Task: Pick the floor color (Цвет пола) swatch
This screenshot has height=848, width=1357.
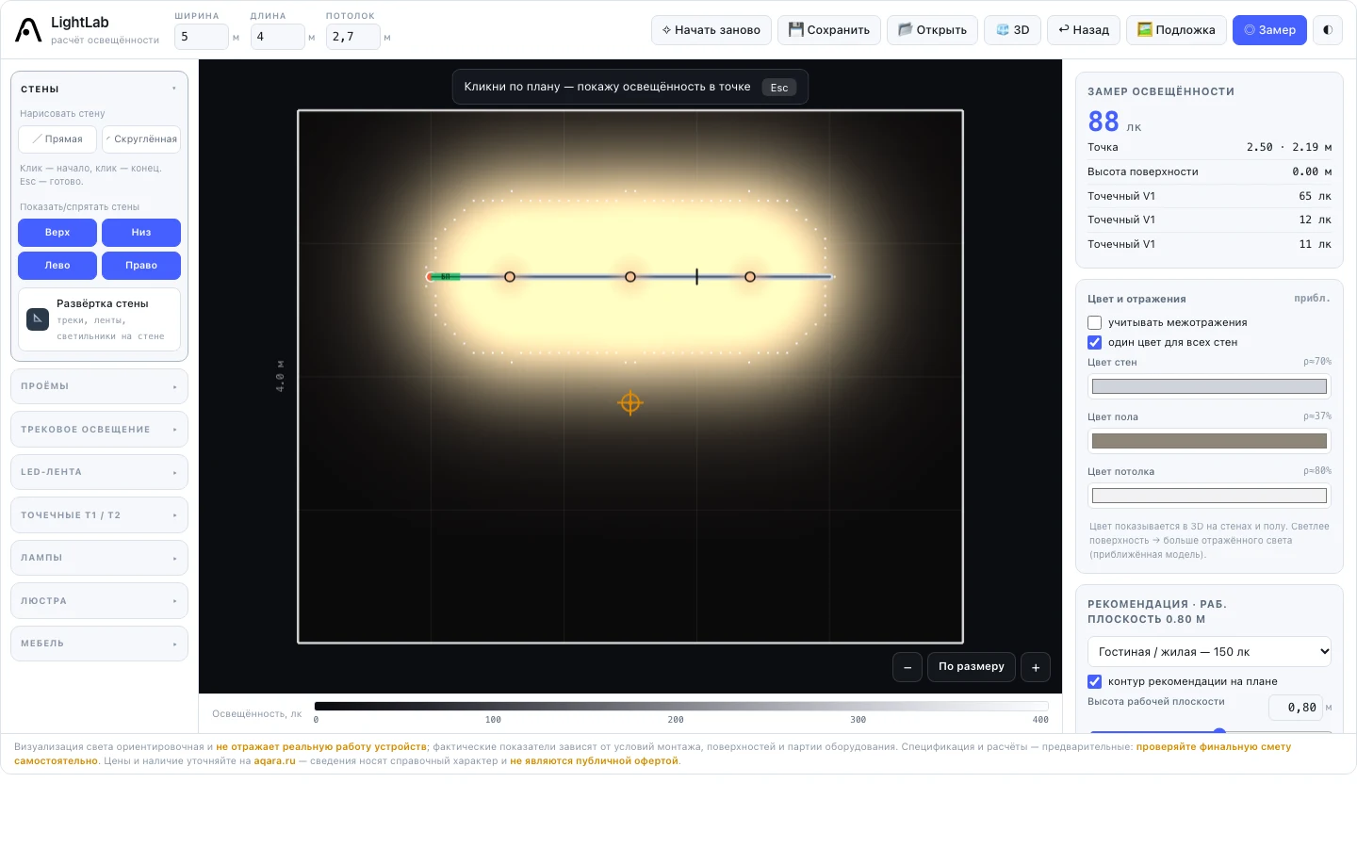Action: click(x=1209, y=441)
